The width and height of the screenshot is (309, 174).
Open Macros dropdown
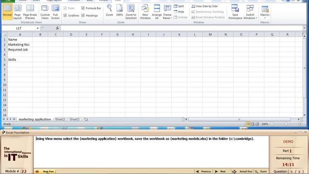click(265, 12)
